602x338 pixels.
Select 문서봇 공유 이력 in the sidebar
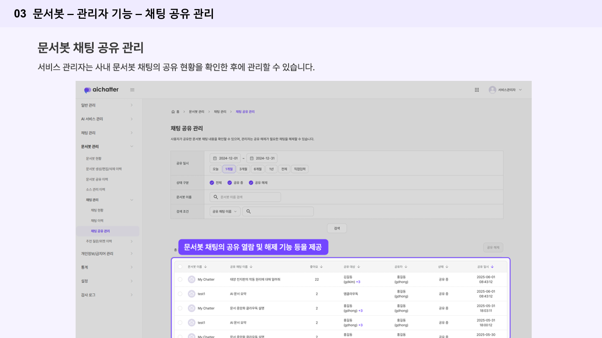tap(97, 179)
